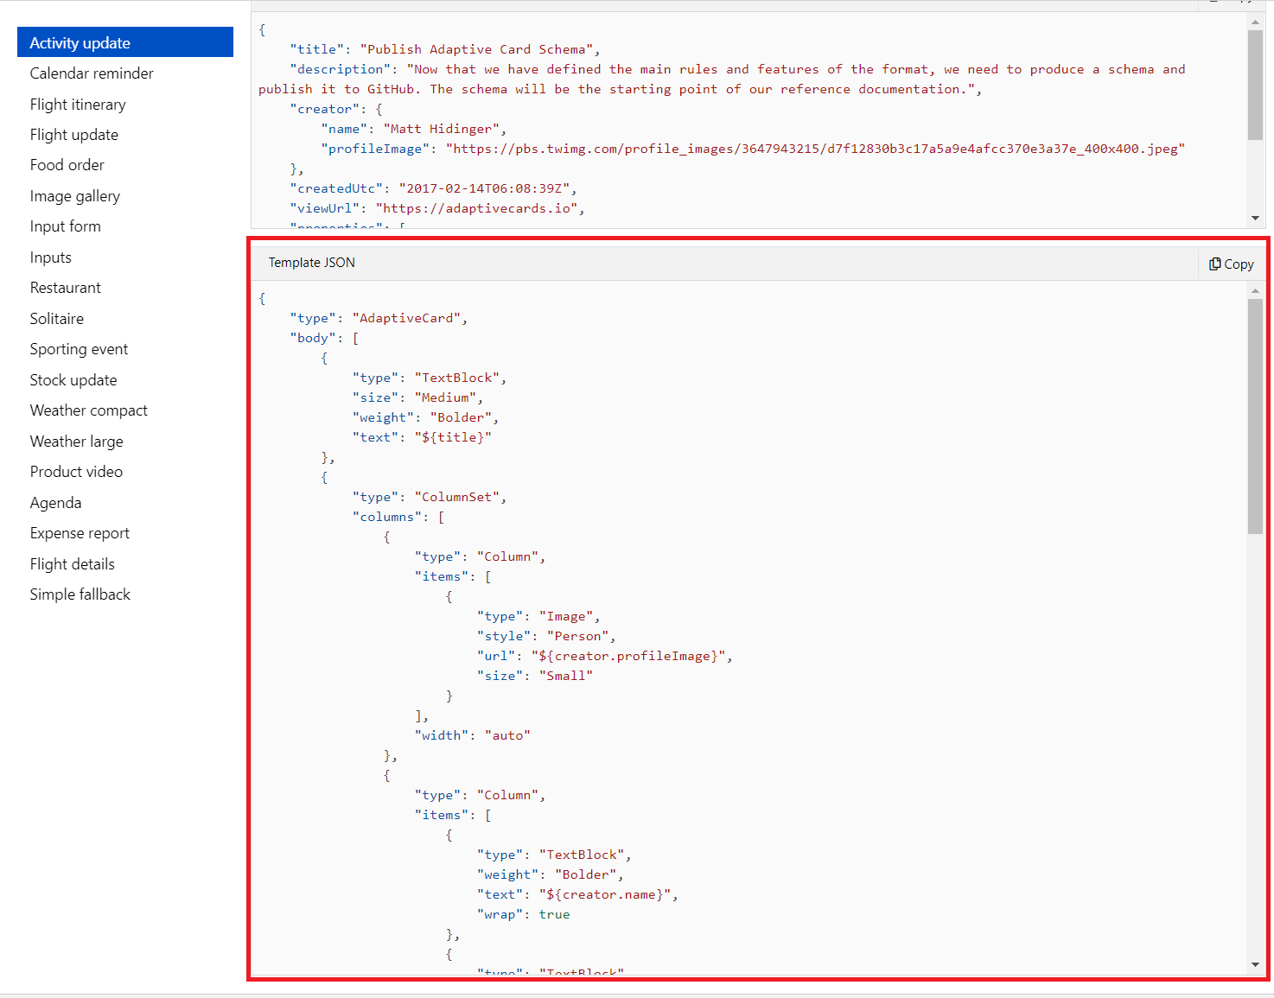Open the Expense report sample
The width and height of the screenshot is (1274, 998).
coord(80,532)
